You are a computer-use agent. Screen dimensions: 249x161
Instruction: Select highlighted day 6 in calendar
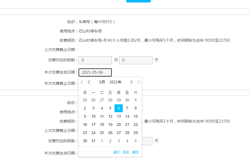click(119, 108)
